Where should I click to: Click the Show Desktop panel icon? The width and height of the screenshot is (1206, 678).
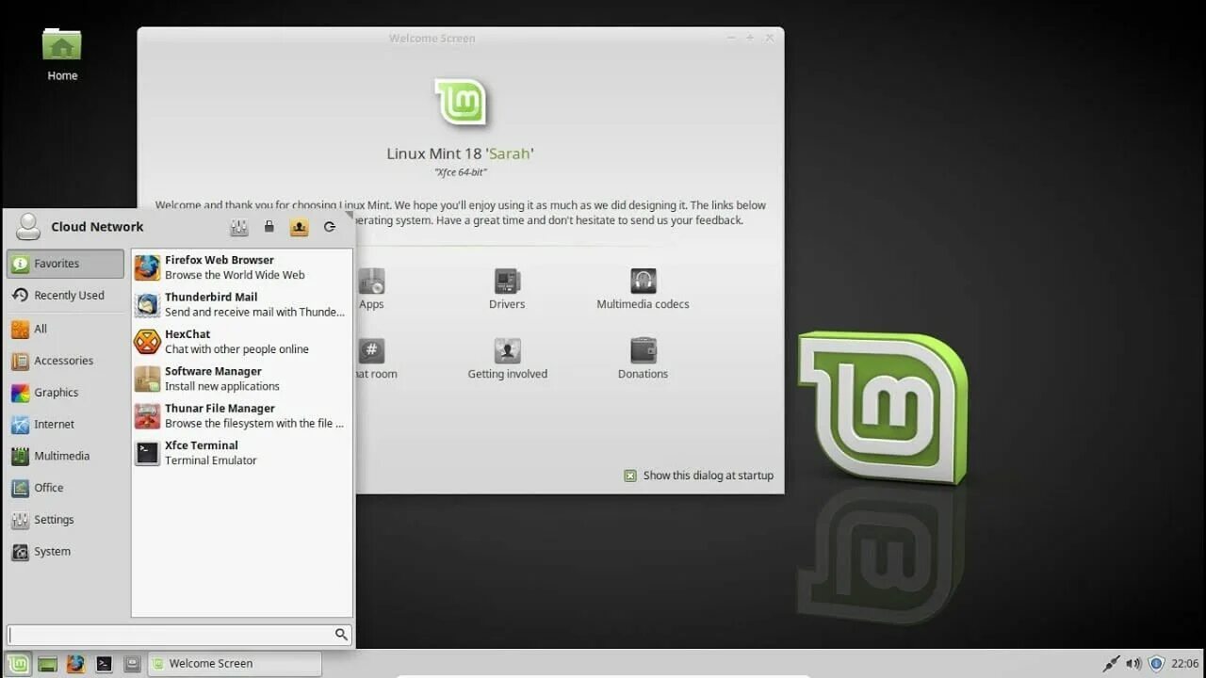pyautogui.click(x=47, y=664)
